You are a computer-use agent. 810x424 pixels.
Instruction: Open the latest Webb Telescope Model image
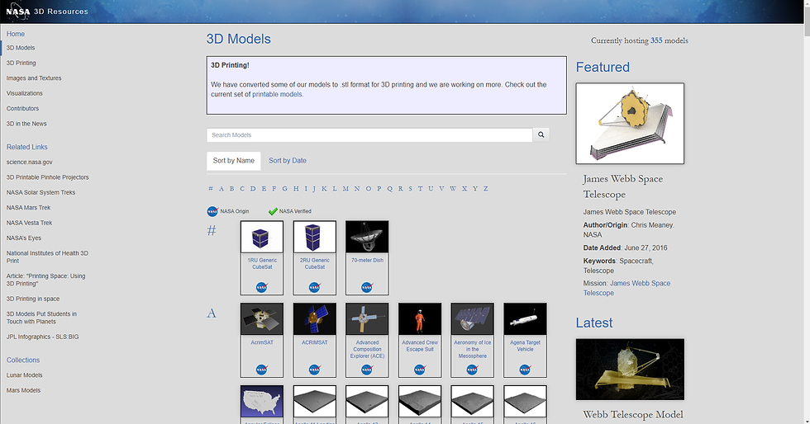tap(630, 370)
